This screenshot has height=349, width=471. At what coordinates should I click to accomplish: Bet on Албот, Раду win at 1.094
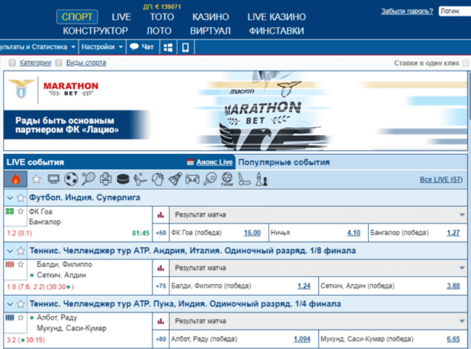tap(302, 339)
